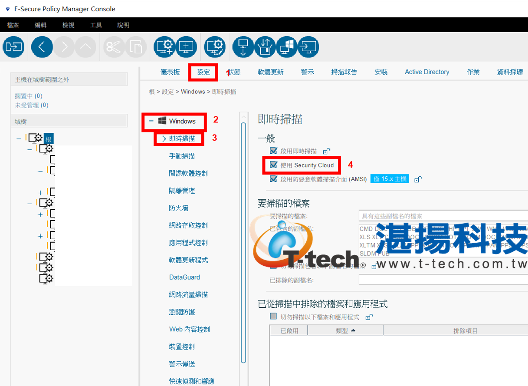Click the monitor-with-down-arrow toolbar icon
Image resolution: width=528 pixels, height=386 pixels.
click(x=243, y=46)
